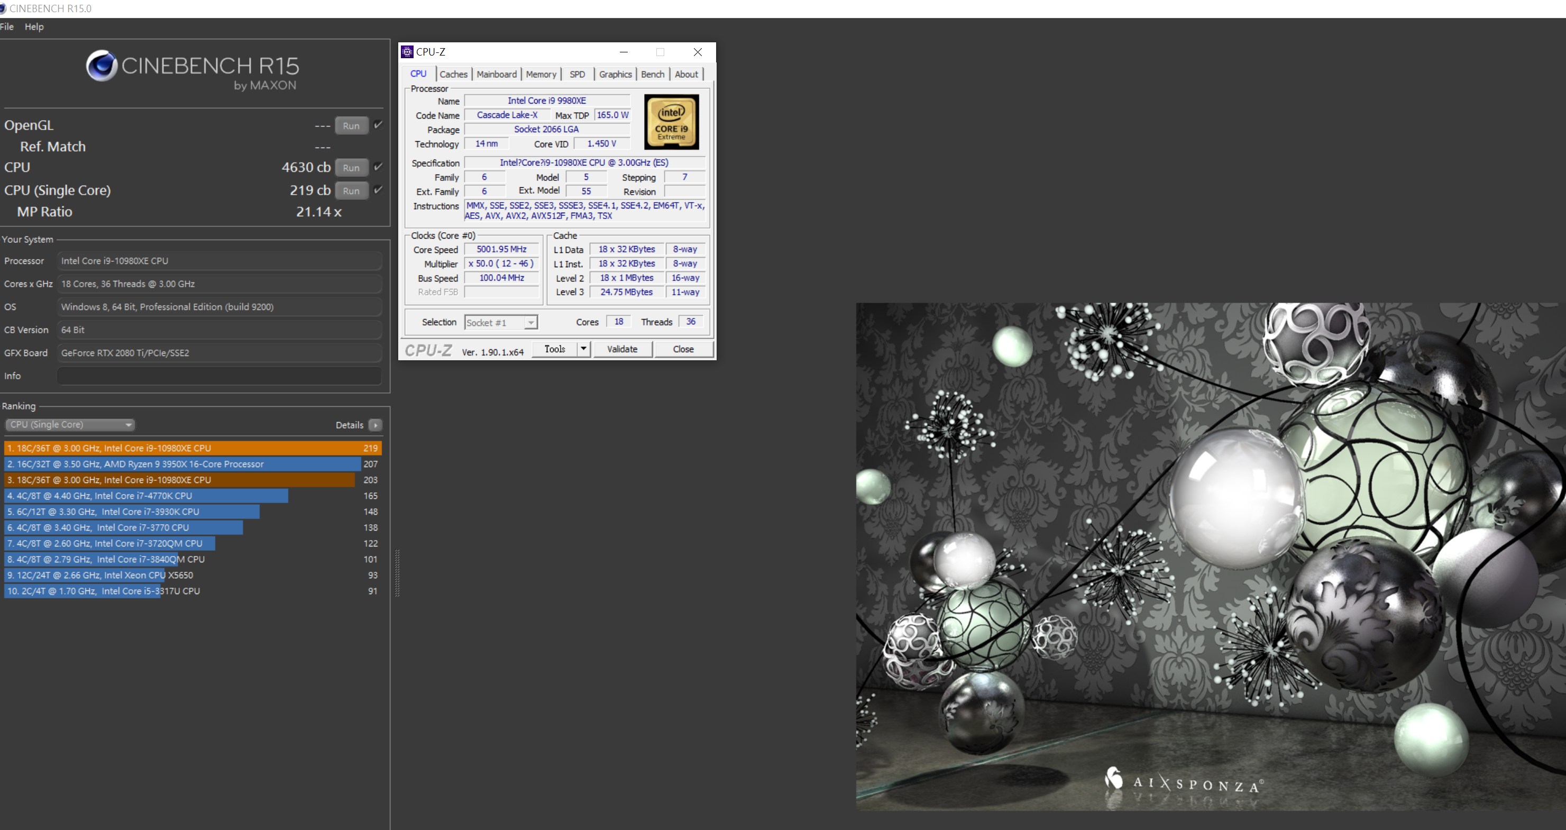Select the Intel Core i5-3317U ranking row

coord(193,590)
